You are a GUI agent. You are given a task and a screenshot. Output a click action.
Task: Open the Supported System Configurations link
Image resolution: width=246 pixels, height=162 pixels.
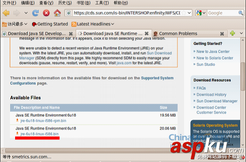tap(157, 78)
